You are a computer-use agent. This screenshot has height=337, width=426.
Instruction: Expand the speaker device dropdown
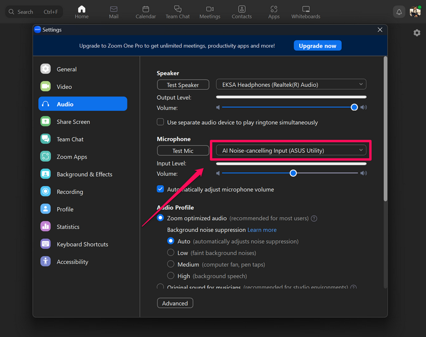(x=291, y=85)
